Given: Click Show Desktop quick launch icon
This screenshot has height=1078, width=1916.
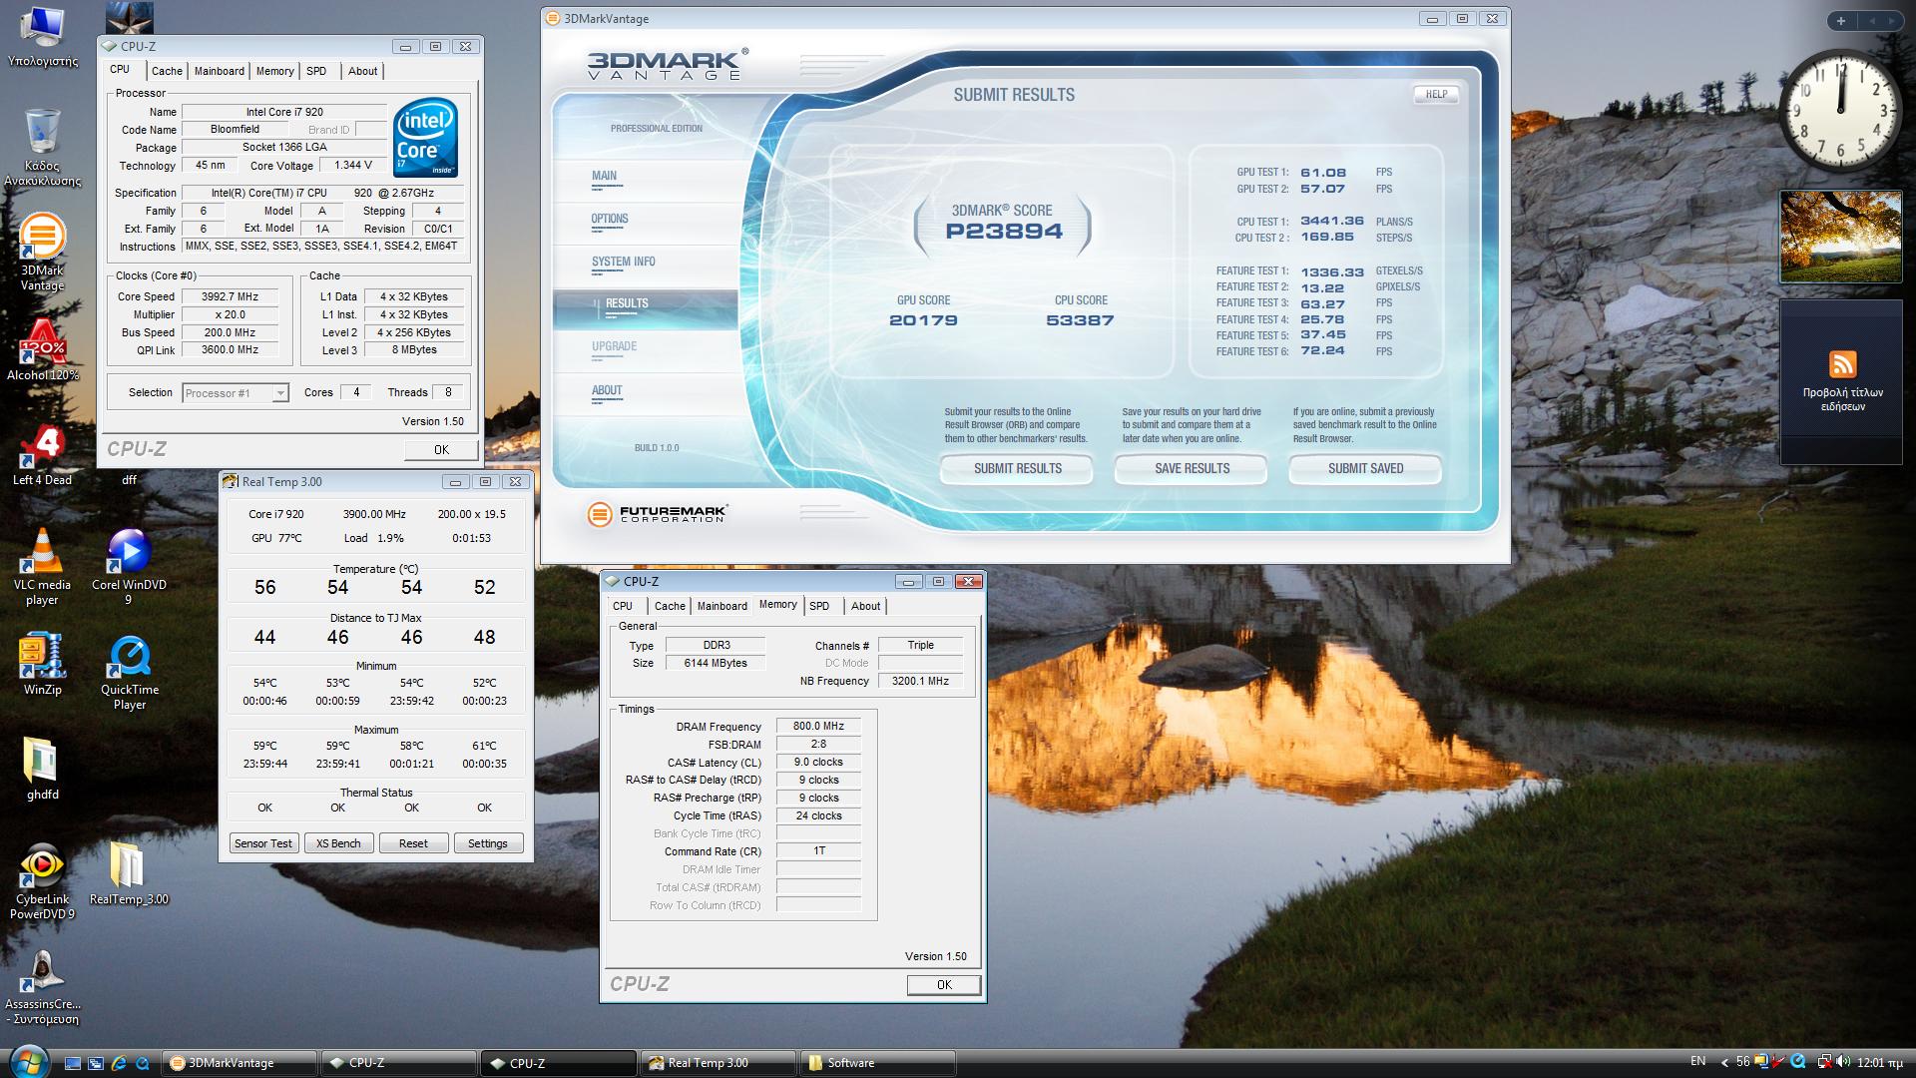Looking at the screenshot, I should [73, 1063].
